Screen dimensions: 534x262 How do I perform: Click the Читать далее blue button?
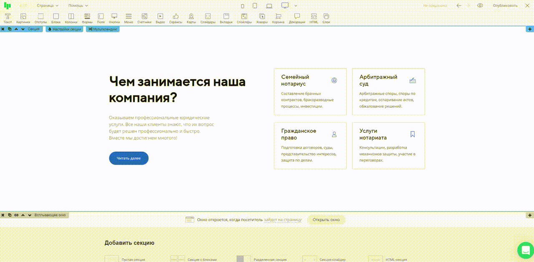coord(128,159)
